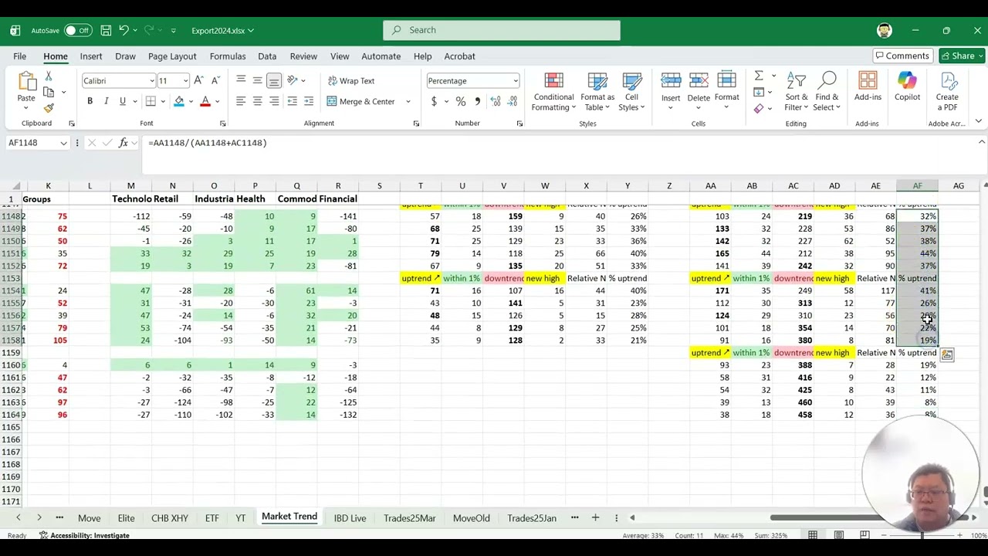This screenshot has height=556, width=988.
Task: Click Quick Analysis icon below selection
Action: [947, 355]
